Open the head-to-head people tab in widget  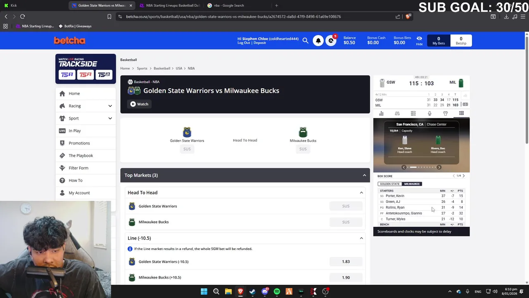[397, 113]
